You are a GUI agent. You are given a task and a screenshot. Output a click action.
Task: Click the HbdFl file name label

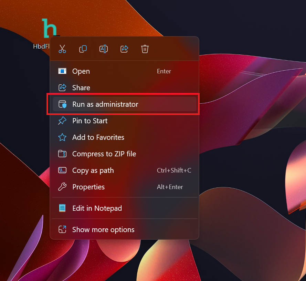tap(41, 46)
